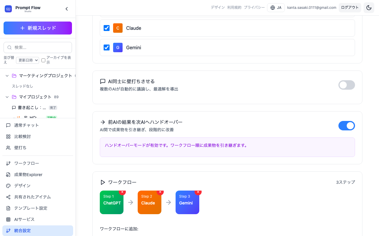Uncheck the Gemini checkbox
379x236 pixels.
[x=107, y=47]
